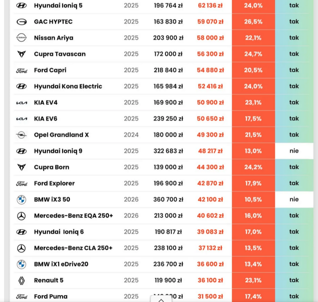Screen dimensions: 318x302
Task: Click the 13,0% cell for Hyundai Ioniq 9
Action: coord(253,151)
